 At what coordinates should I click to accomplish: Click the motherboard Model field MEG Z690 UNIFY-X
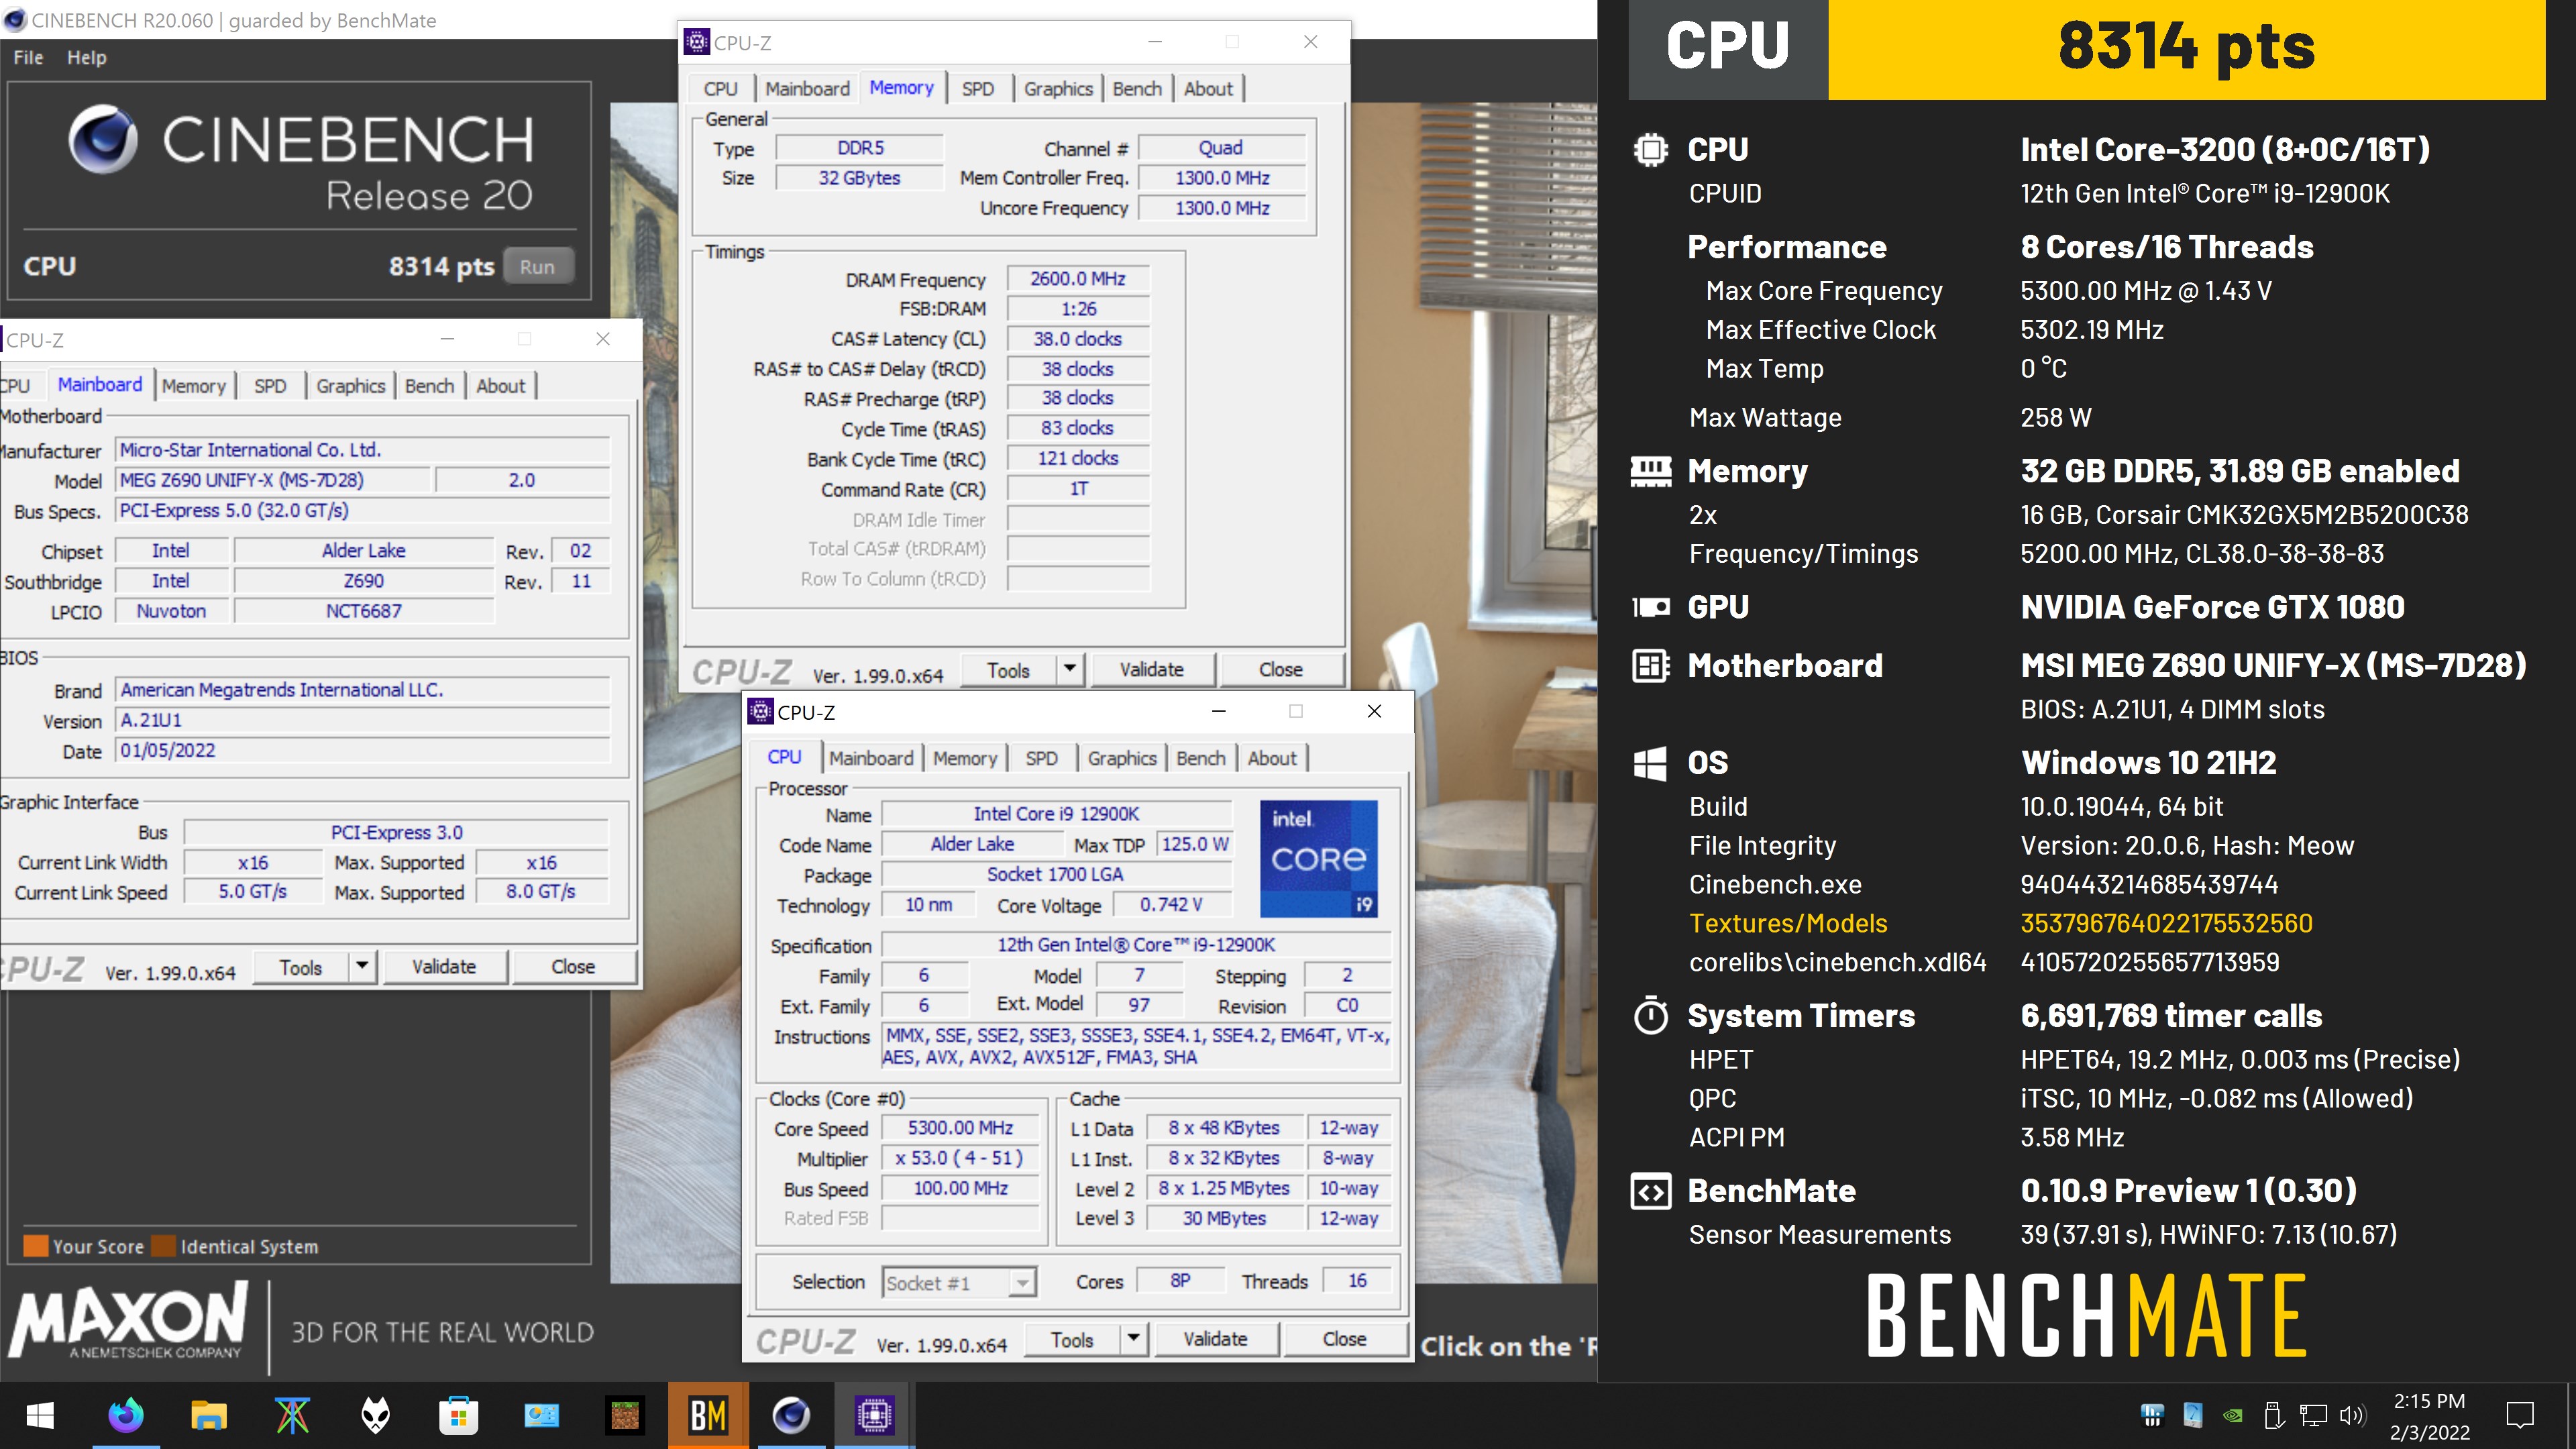pos(272,480)
